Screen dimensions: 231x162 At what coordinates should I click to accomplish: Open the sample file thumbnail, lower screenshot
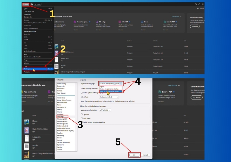(x=26, y=147)
